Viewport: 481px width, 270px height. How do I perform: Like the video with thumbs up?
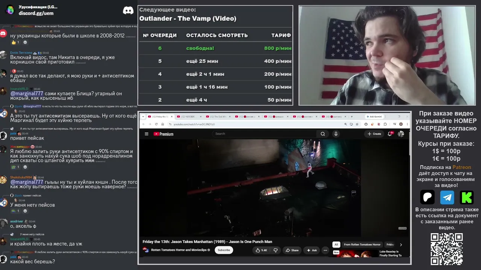(262, 250)
